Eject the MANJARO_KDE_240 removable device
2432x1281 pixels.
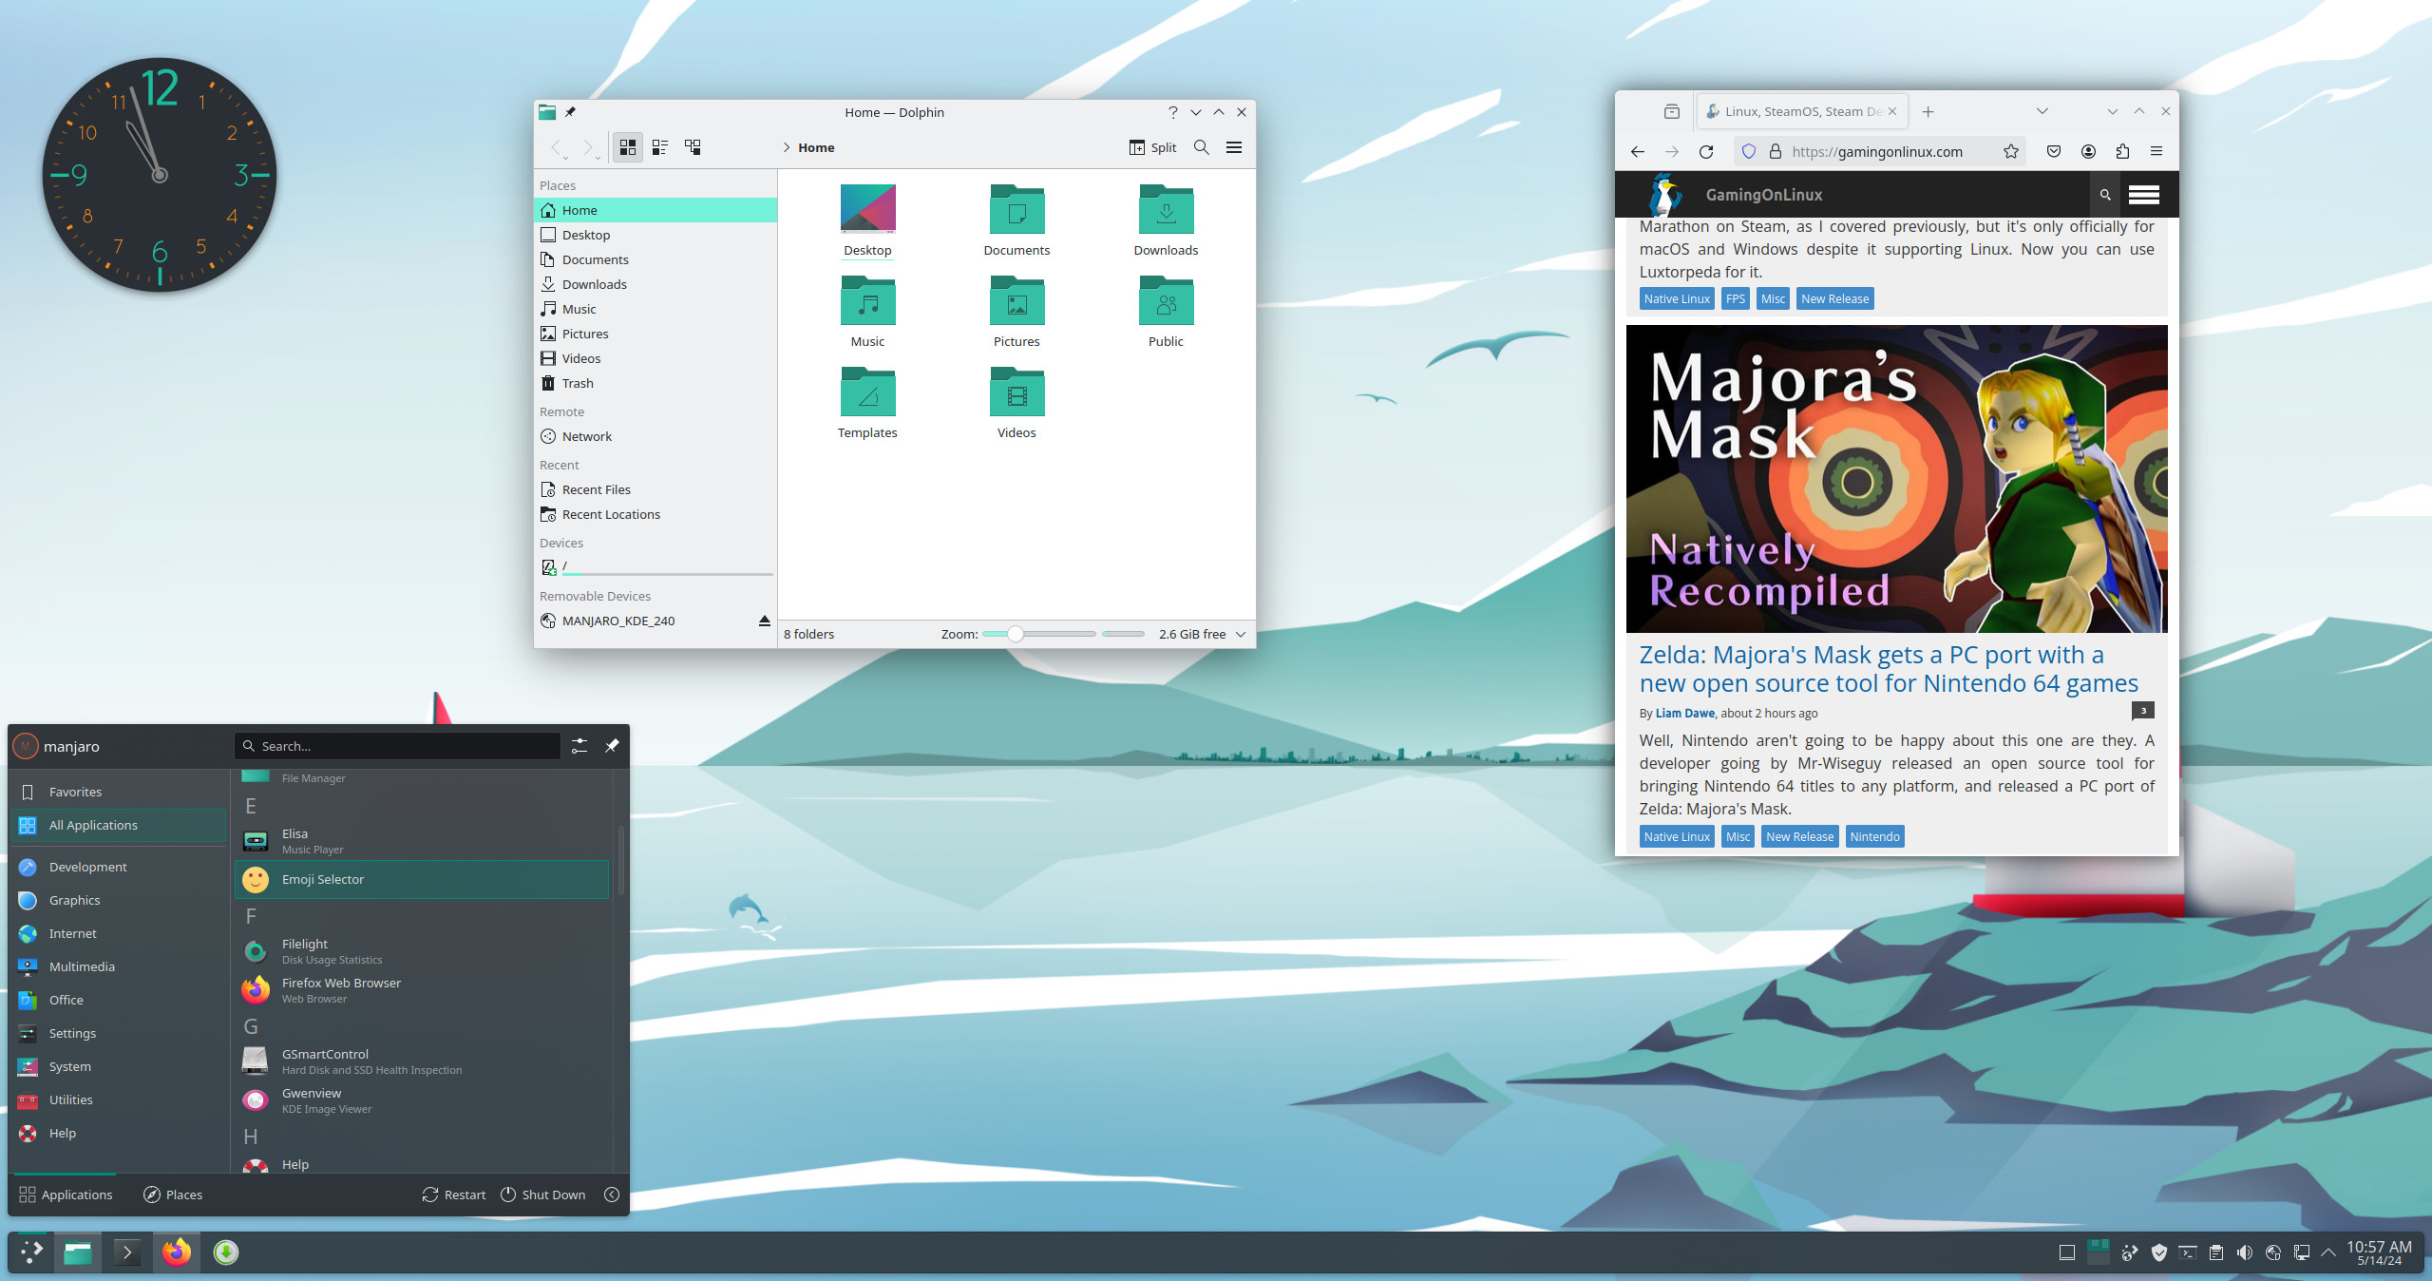click(x=764, y=621)
